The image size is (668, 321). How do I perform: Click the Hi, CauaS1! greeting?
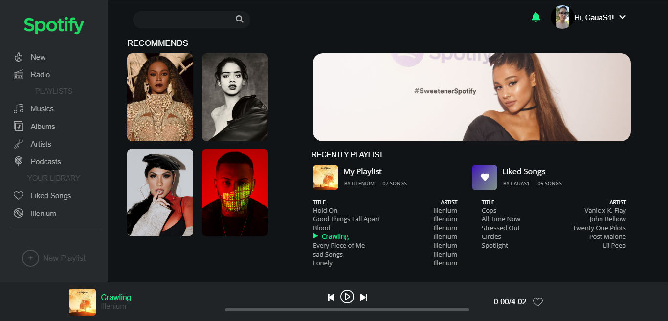pyautogui.click(x=594, y=18)
